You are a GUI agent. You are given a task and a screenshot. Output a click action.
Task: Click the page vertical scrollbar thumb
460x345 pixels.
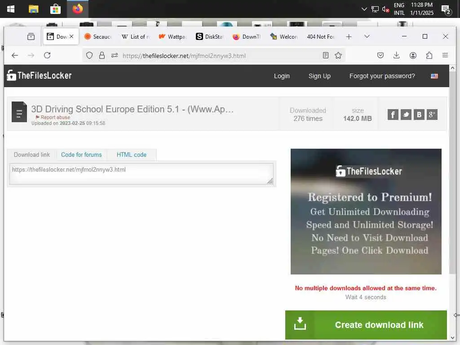click(452, 173)
